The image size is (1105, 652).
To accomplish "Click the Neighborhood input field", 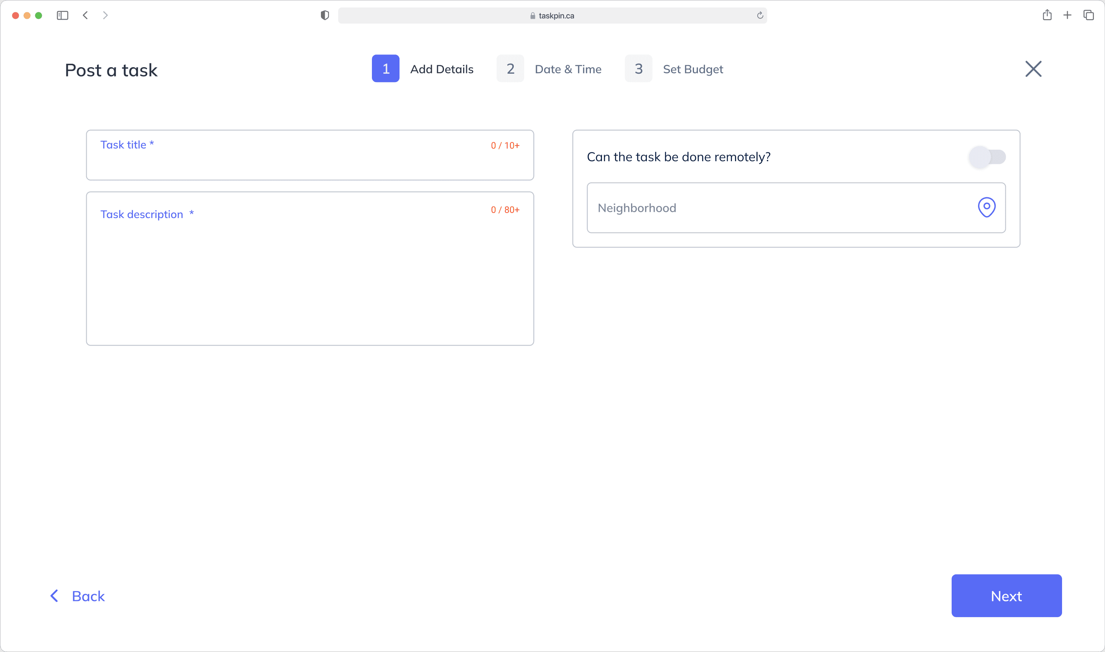I will coord(777,208).
